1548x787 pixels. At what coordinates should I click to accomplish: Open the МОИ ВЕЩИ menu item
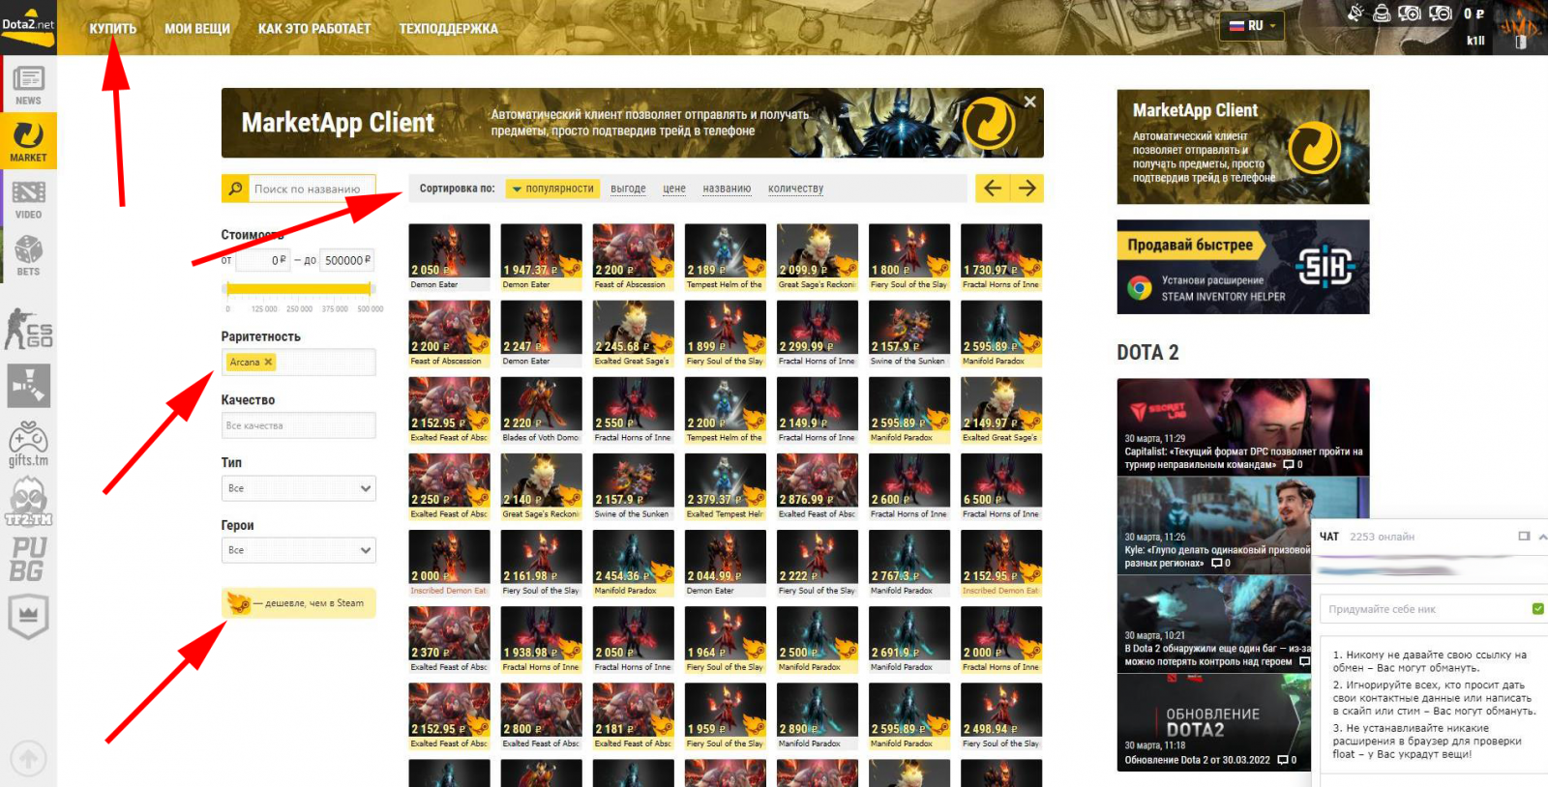(x=197, y=29)
